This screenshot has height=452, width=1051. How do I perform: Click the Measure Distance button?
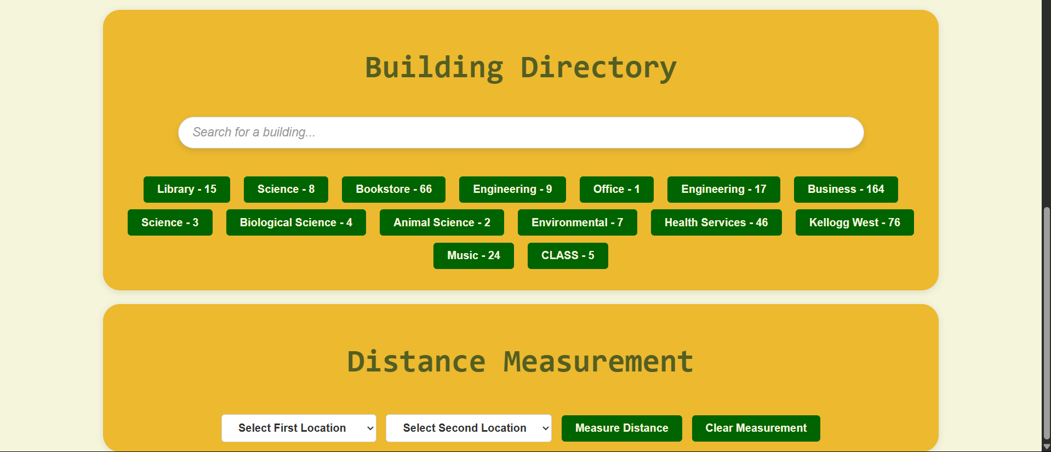coord(622,428)
